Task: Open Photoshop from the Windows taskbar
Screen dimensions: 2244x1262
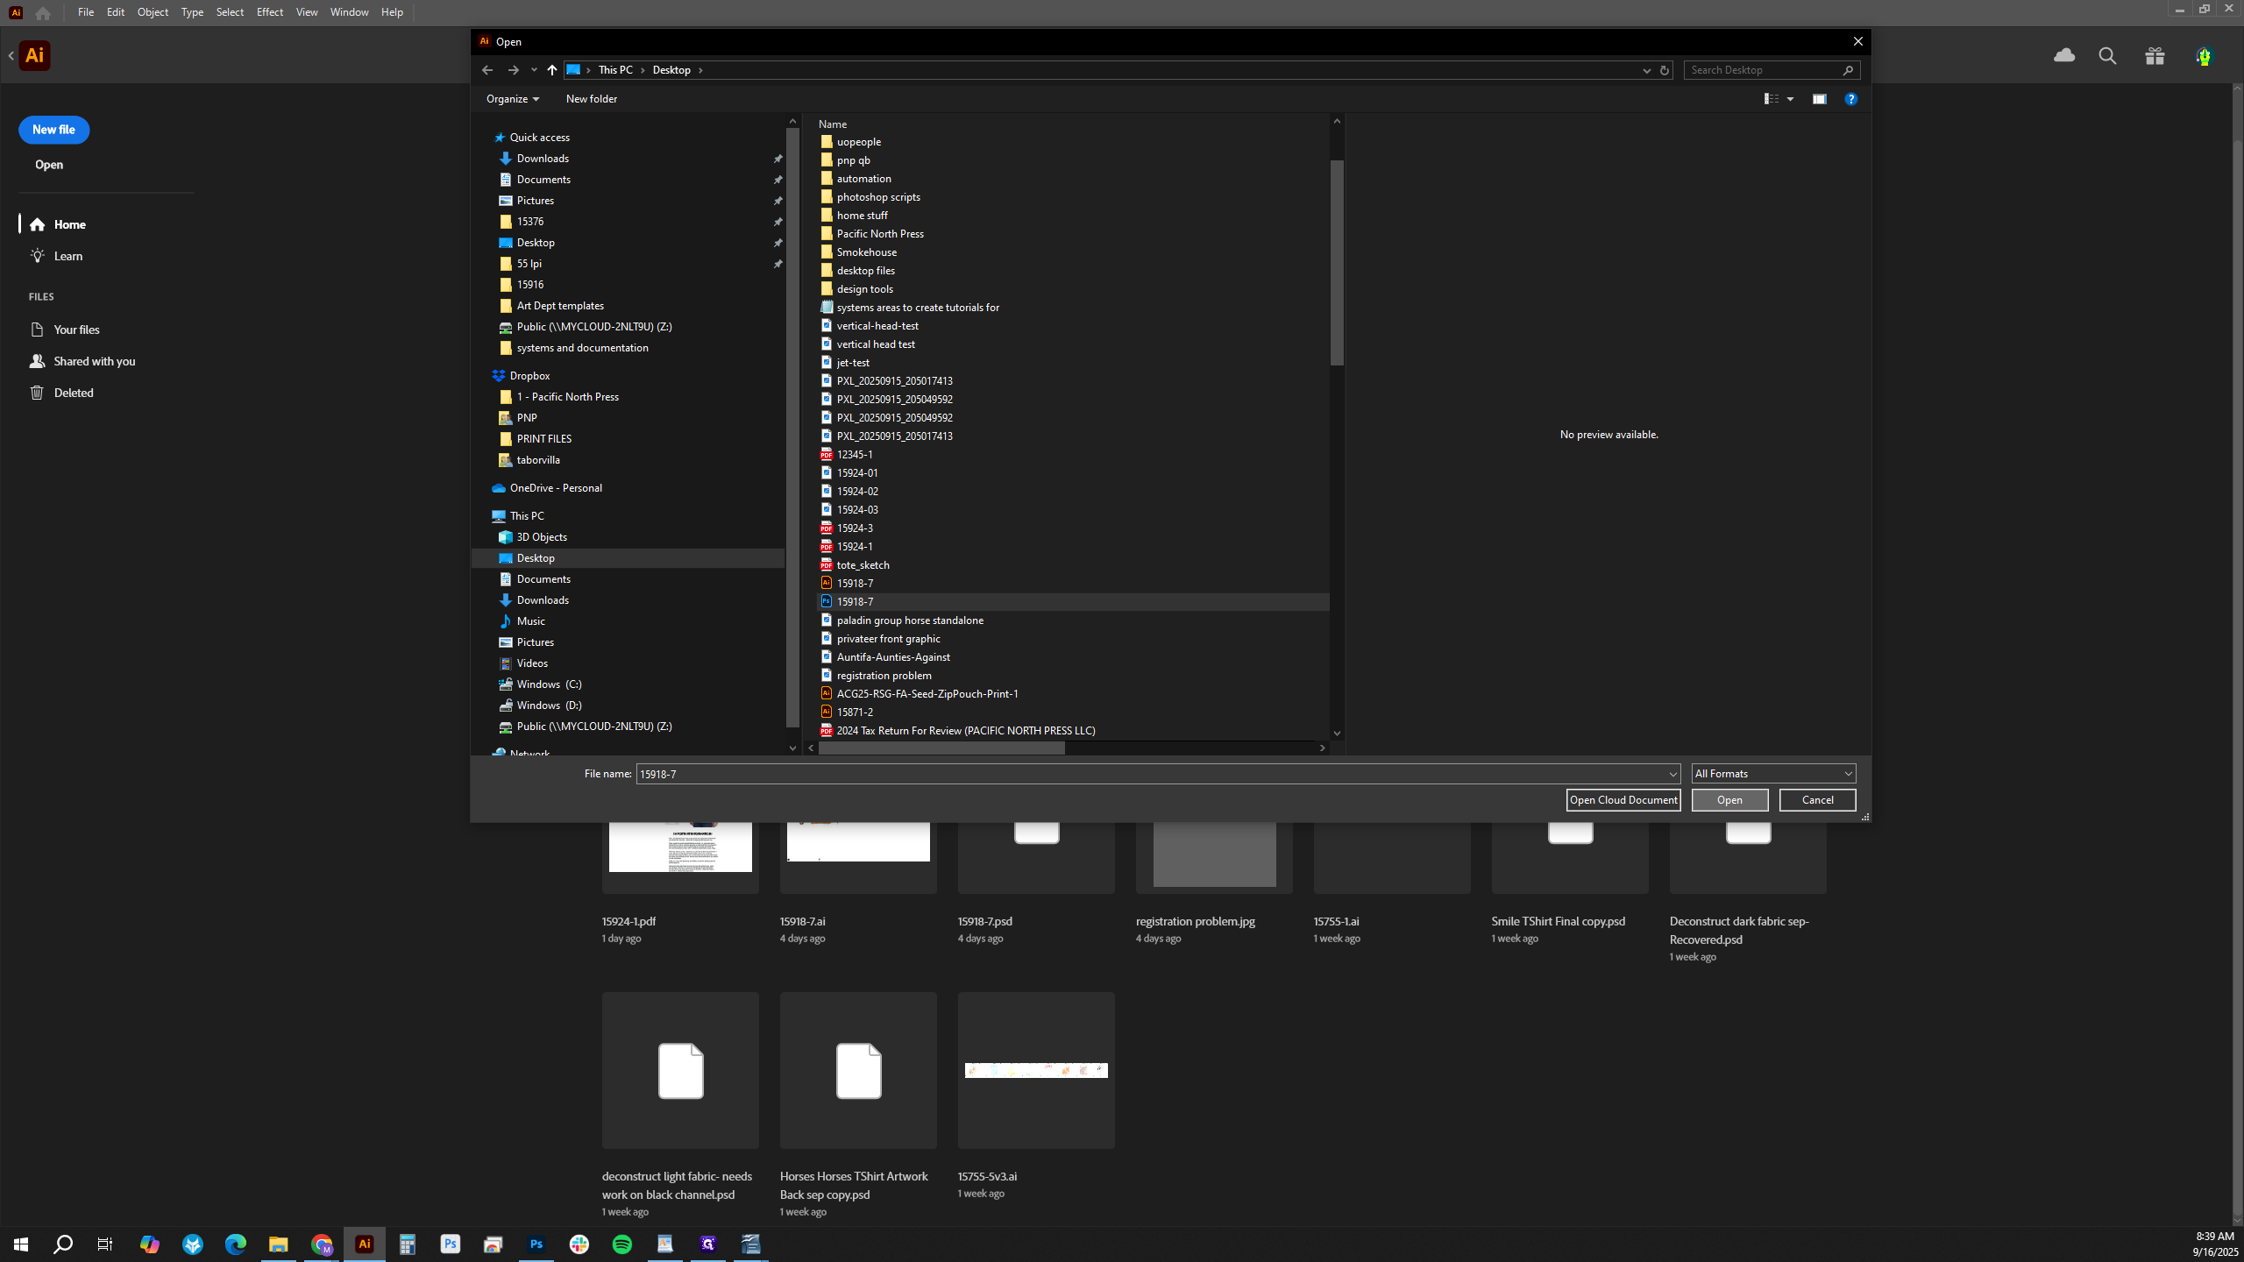Action: point(536,1244)
